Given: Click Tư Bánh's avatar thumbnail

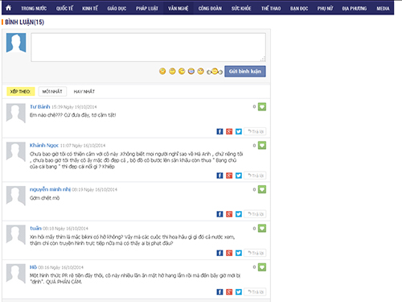Looking at the screenshot, I should click(16, 114).
